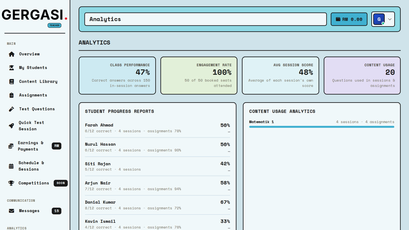Screen dimensions: 409x230
Task: Click the Messages envelope icon
Action: click(x=12, y=211)
